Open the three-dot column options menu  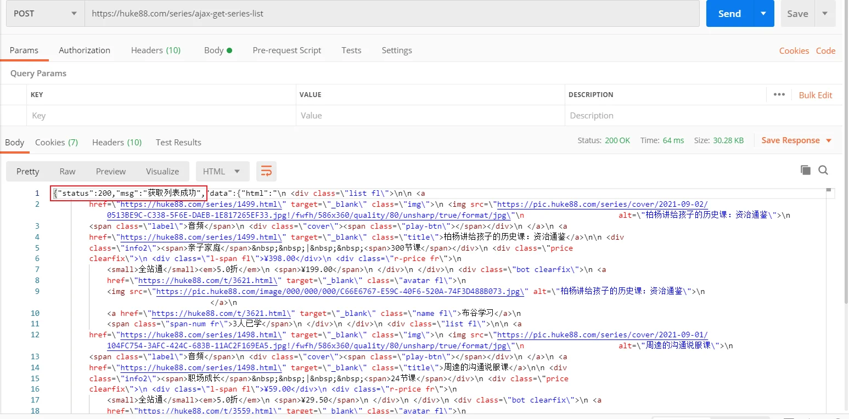point(779,94)
